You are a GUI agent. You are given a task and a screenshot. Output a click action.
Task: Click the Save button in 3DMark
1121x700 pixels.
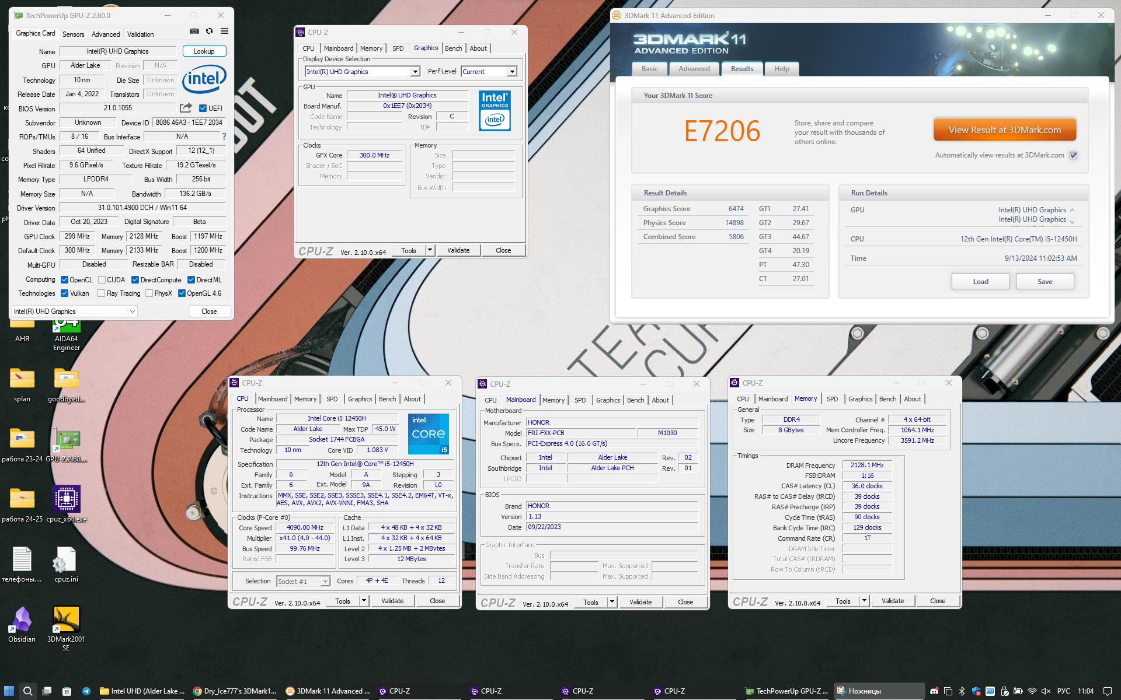[x=1045, y=282]
